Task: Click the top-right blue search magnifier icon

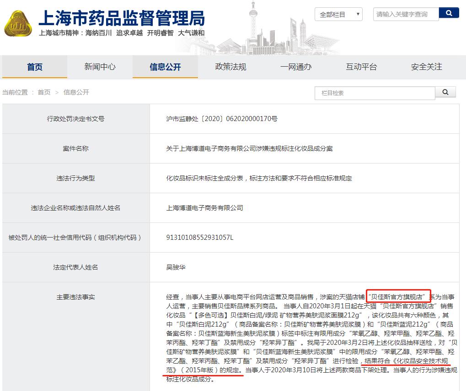Action: [x=449, y=12]
